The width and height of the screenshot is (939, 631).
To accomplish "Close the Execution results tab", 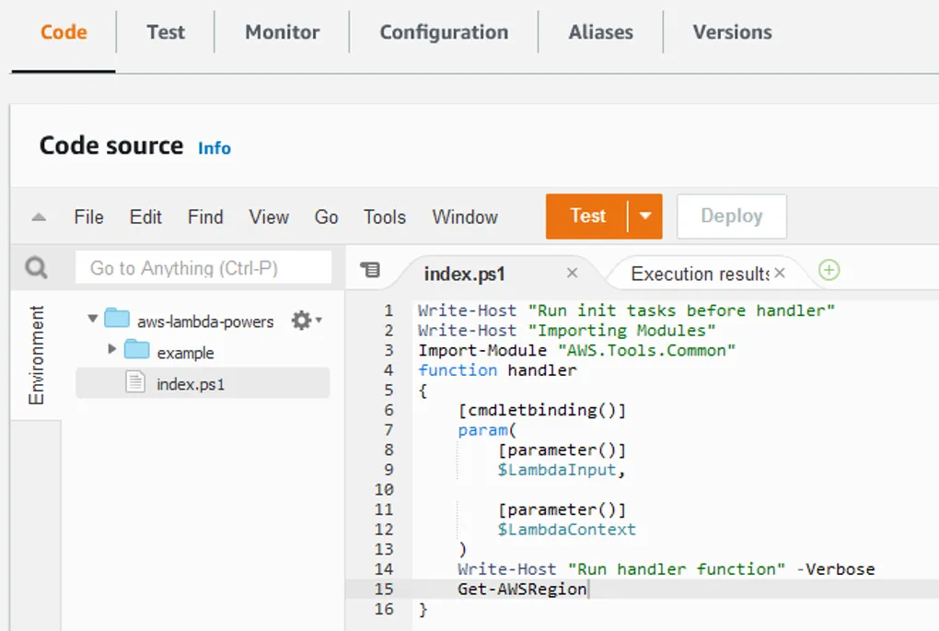I will tap(780, 273).
